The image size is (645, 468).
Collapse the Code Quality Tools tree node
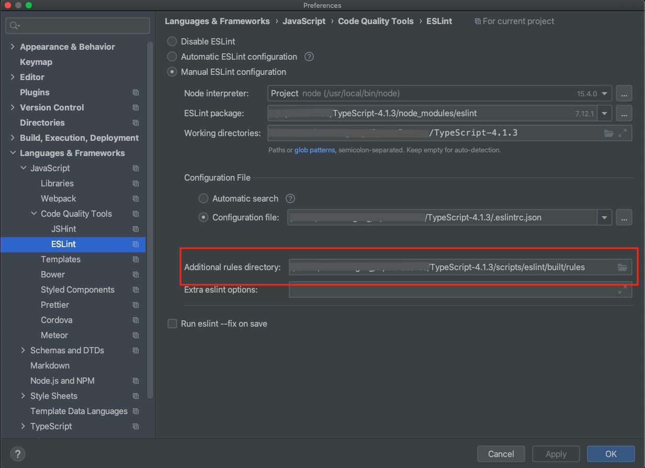point(32,214)
